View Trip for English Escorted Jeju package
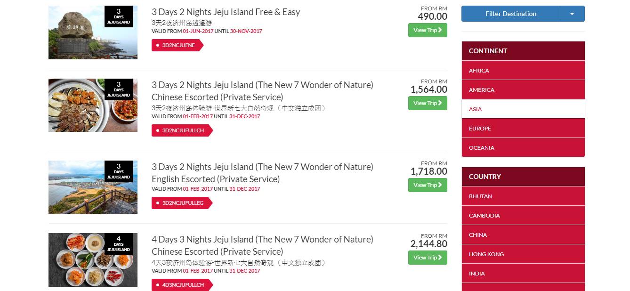The height and width of the screenshot is (291, 630). (428, 185)
